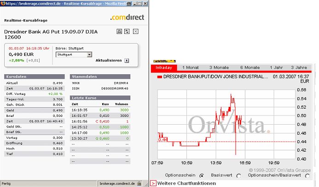Click the Hoch value 0,510
This screenshot has height=187, width=319.
58,148
